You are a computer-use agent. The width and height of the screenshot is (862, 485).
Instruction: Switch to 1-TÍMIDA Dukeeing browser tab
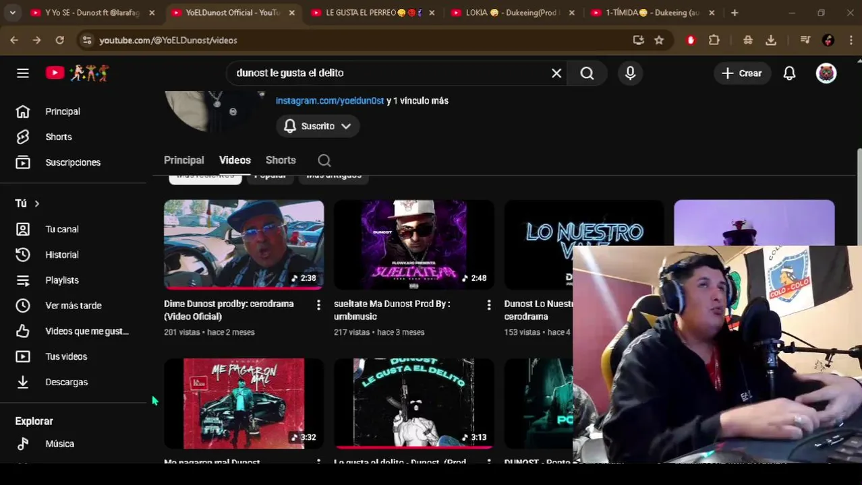point(654,13)
